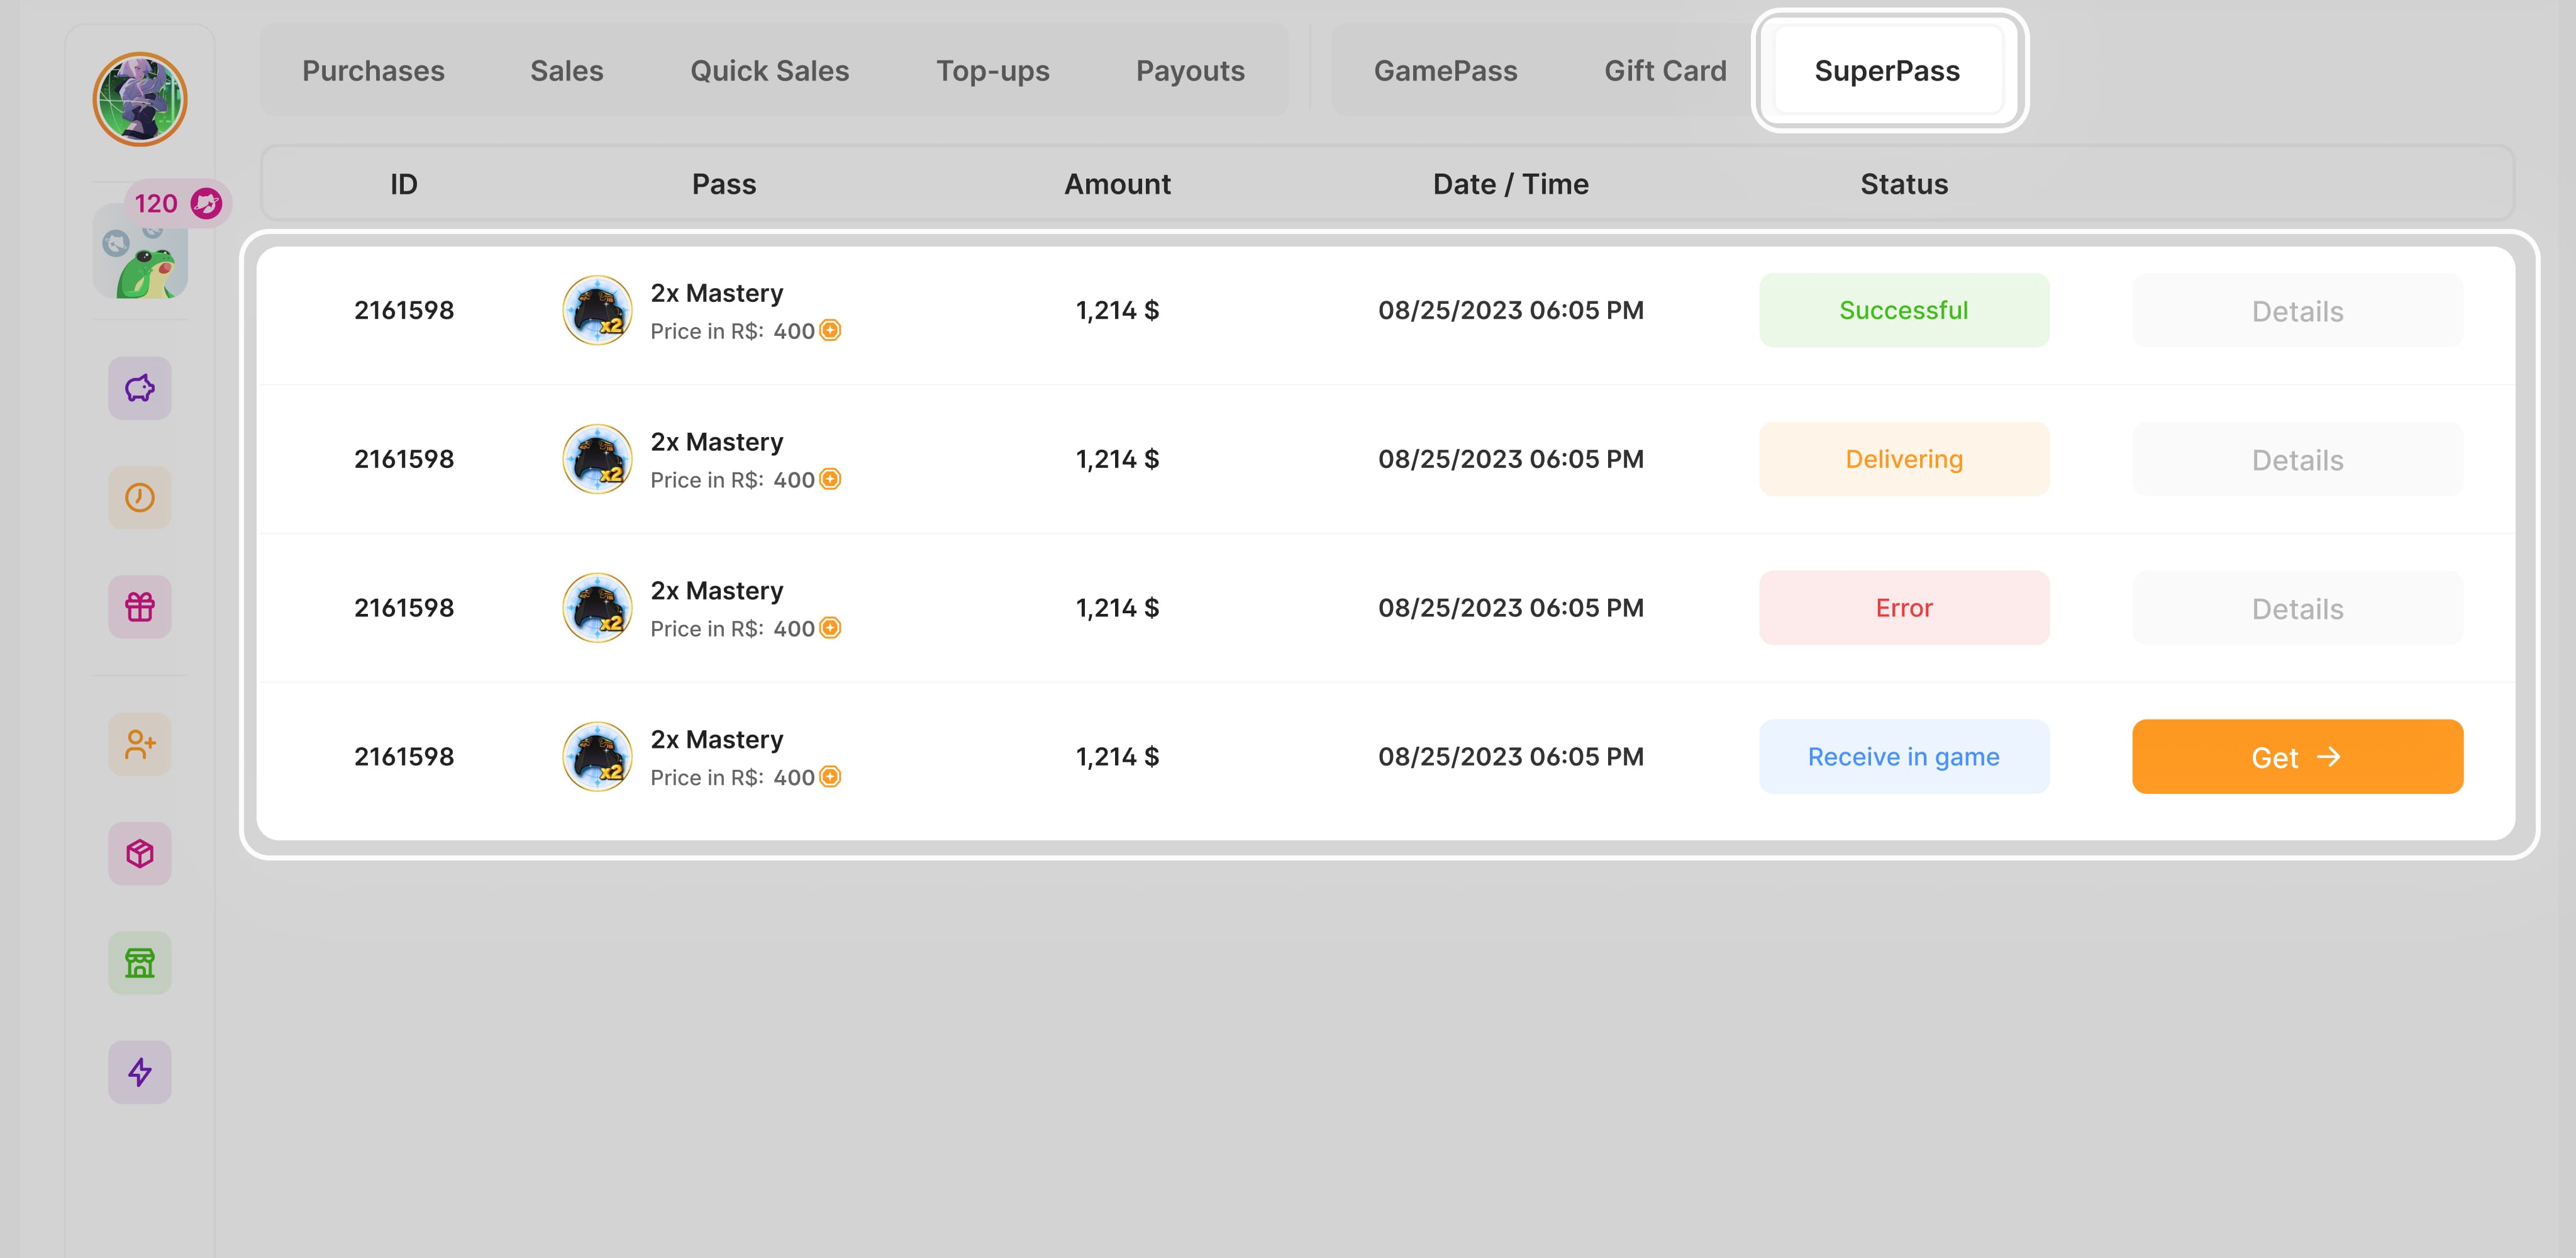Open the piggy bank sidebar icon
This screenshot has height=1258, width=2576.
(x=140, y=388)
